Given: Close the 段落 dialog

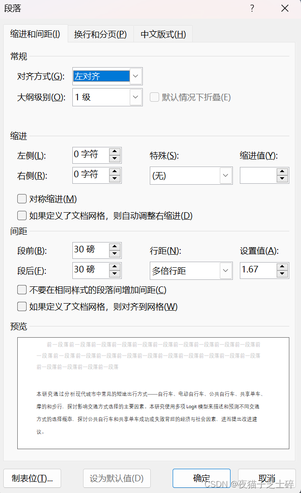Looking at the screenshot, I should pyautogui.click(x=285, y=8).
